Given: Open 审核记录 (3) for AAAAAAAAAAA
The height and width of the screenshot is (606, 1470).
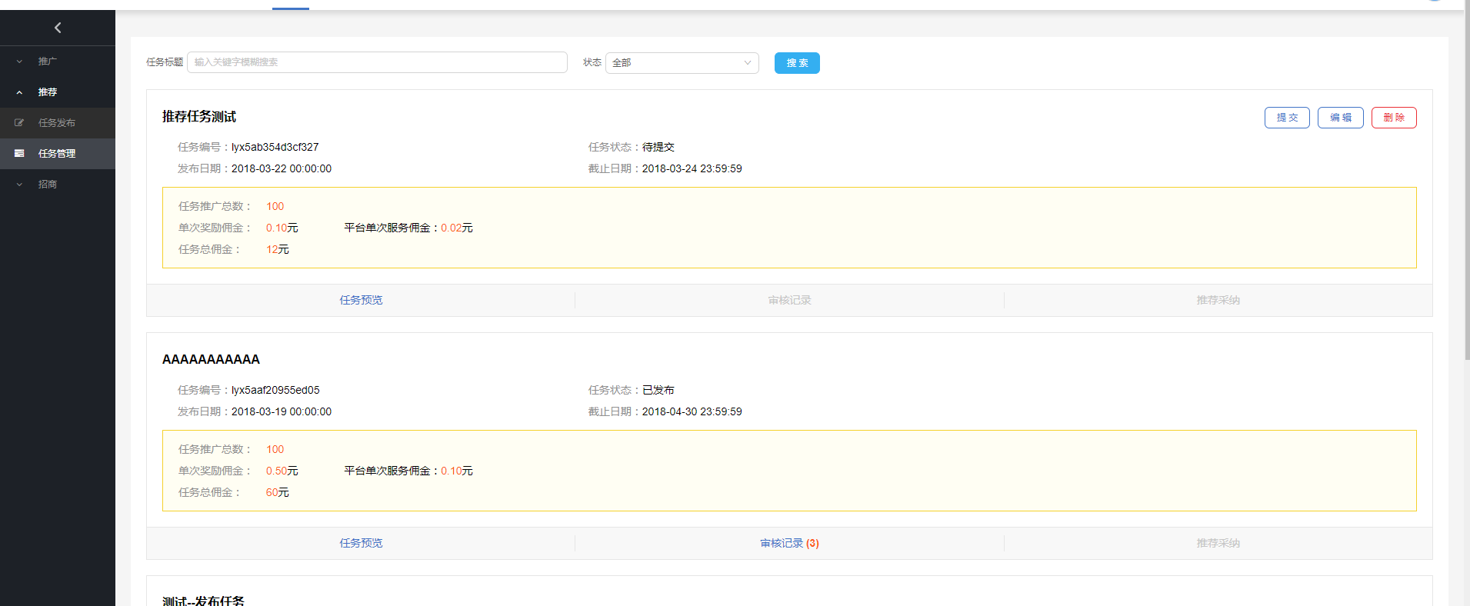Looking at the screenshot, I should (789, 543).
